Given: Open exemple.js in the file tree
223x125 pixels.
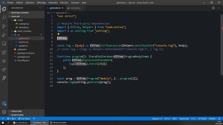Looking at the screenshot, I should pos(24,27).
